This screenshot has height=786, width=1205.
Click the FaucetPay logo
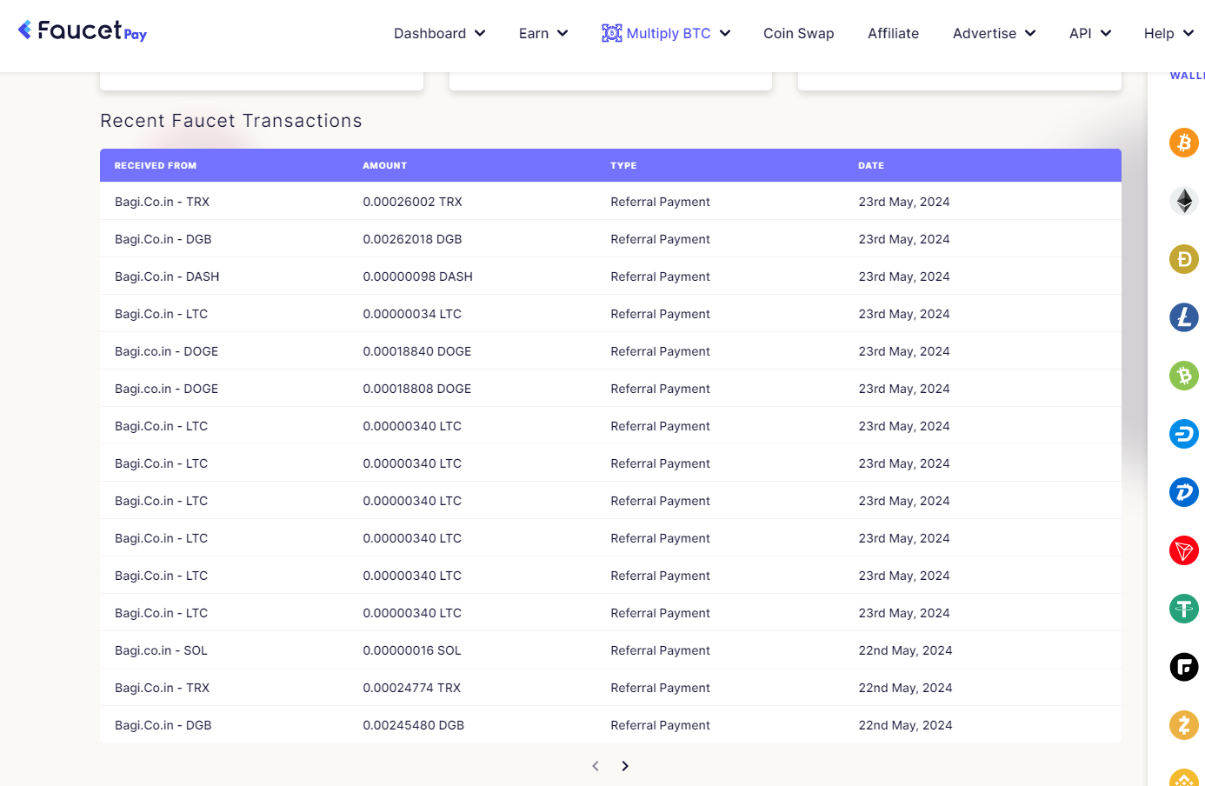pos(83,31)
